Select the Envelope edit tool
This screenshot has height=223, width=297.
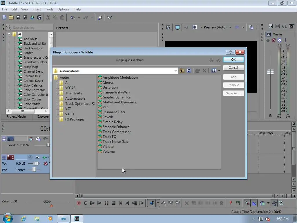[164, 203]
